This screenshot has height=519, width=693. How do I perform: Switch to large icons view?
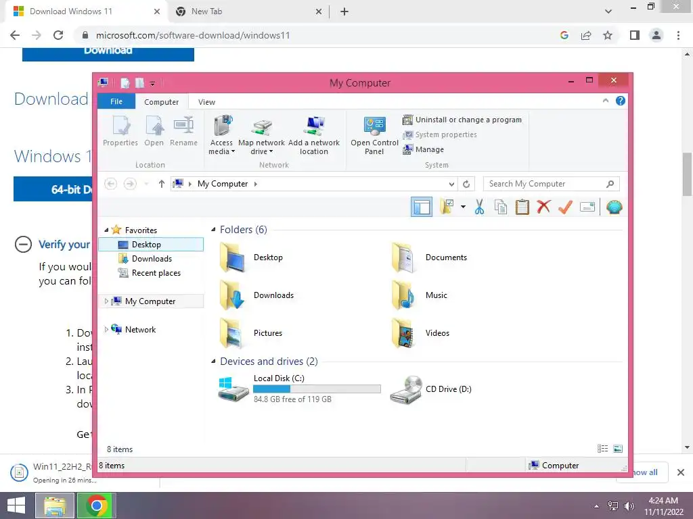618,449
